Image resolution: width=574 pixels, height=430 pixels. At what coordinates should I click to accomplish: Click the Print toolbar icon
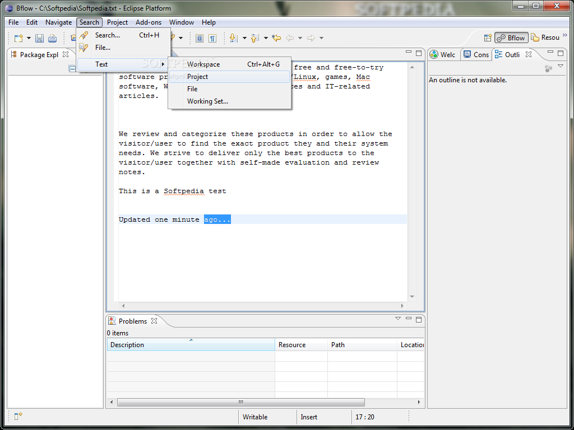[52, 38]
